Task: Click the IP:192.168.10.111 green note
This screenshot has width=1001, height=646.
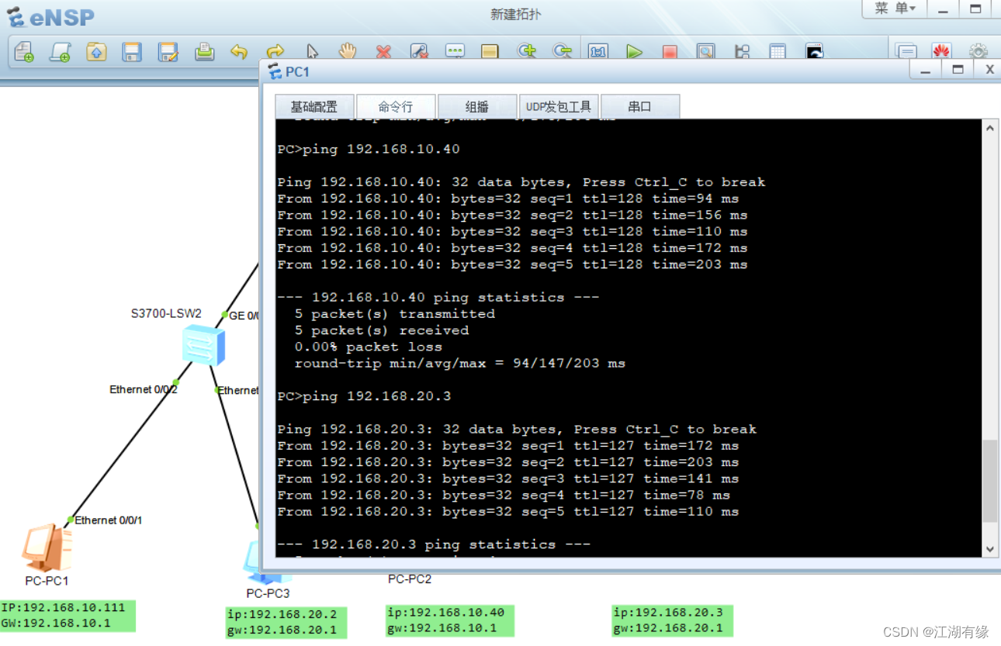Action: click(x=68, y=615)
